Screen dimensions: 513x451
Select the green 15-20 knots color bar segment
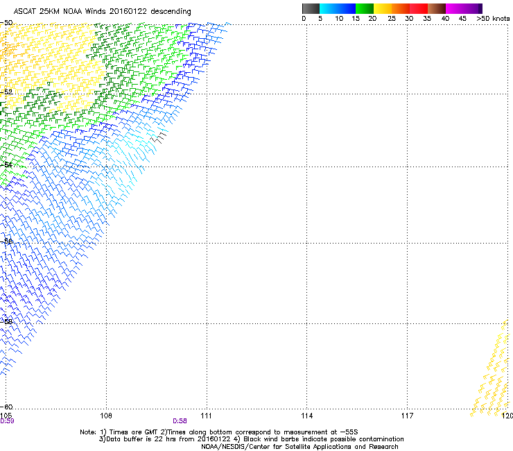point(365,8)
